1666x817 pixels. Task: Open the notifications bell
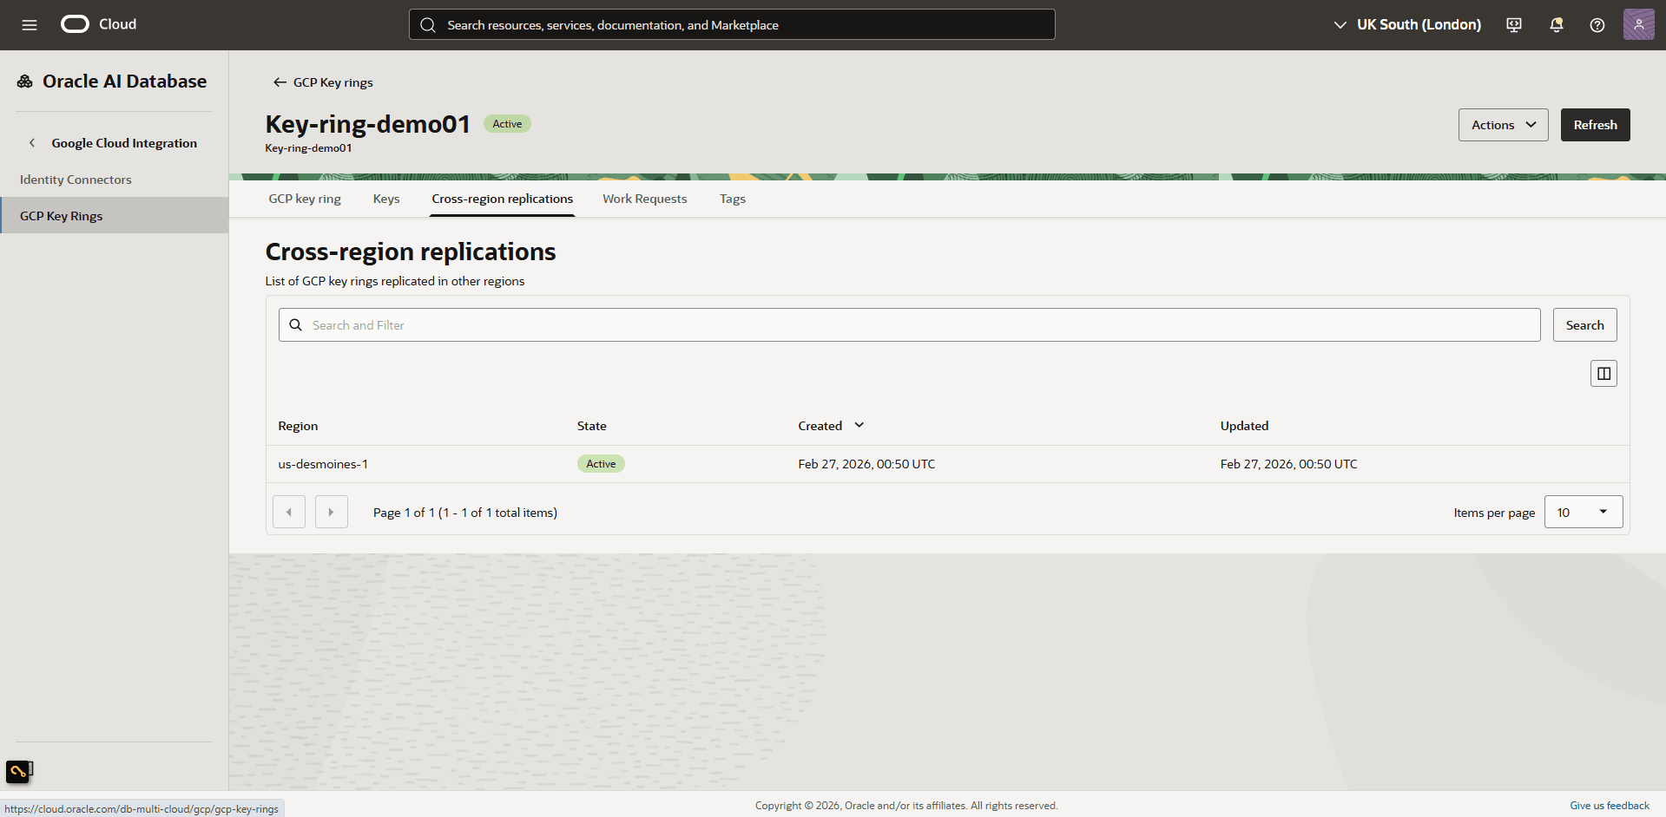click(1555, 24)
